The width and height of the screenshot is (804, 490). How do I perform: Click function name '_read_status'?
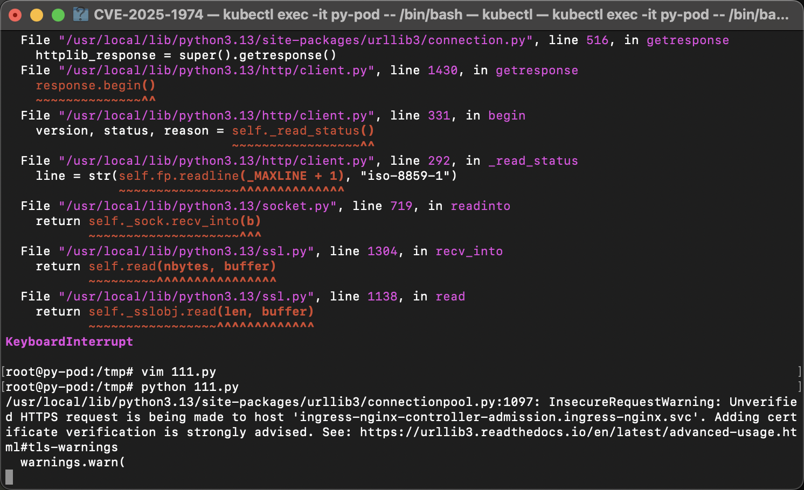pyautogui.click(x=533, y=160)
